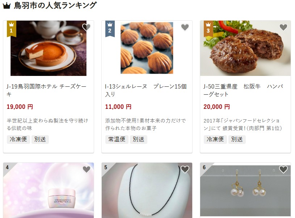Click the 冷凍便 tag under cheesecake
This screenshot has width=295, height=218.
(x=18, y=140)
